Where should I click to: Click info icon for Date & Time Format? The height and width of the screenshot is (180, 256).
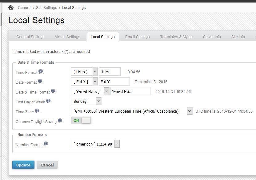tap(53, 91)
